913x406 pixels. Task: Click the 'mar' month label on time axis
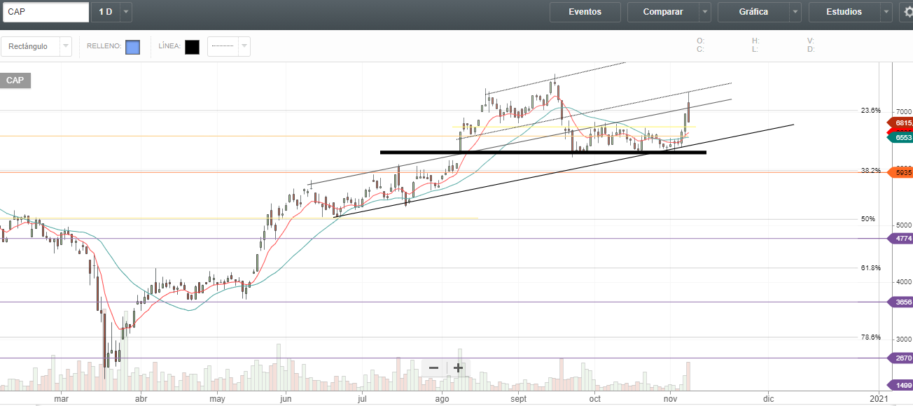(61, 398)
